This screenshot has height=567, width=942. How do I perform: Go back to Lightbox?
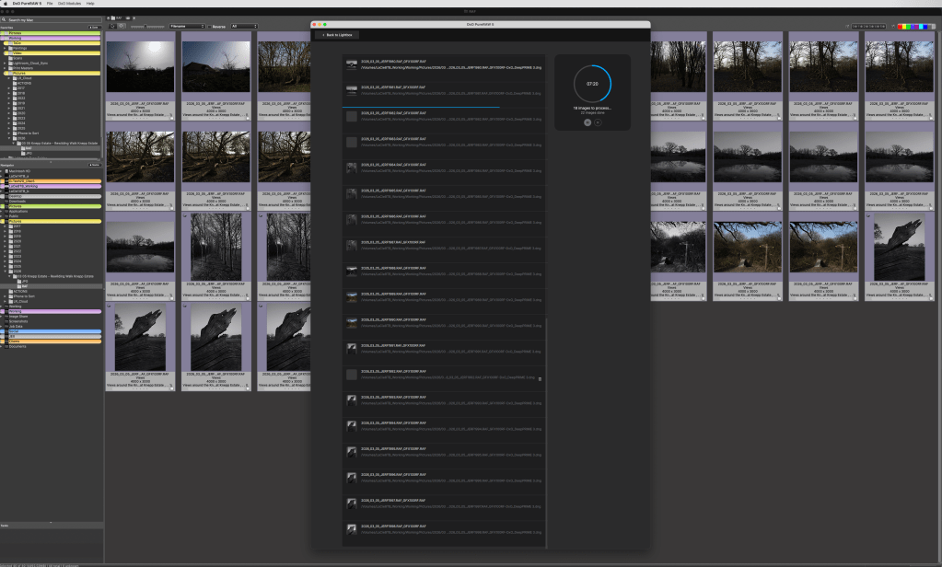coord(336,35)
